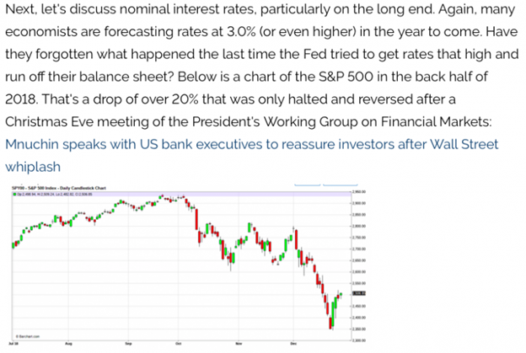Select the 'Nov' label on the date axis

pyautogui.click(x=239, y=344)
